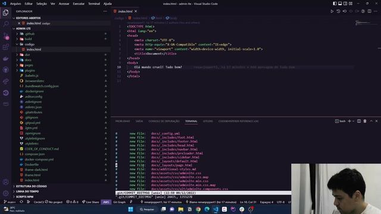Viewport: 381px width, 214px height.
Task: Open Chrome from the taskbar
Action: tap(198, 209)
